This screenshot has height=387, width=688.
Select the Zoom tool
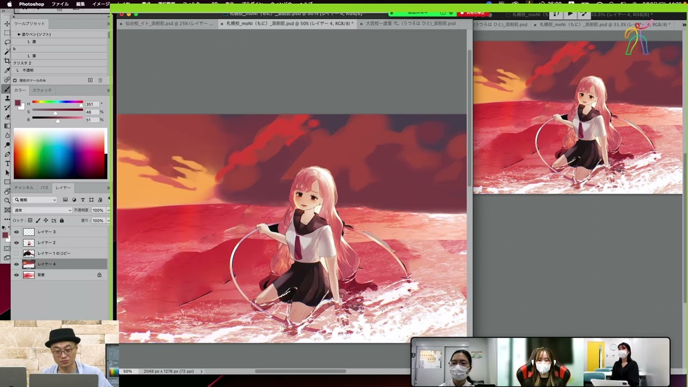point(7,200)
